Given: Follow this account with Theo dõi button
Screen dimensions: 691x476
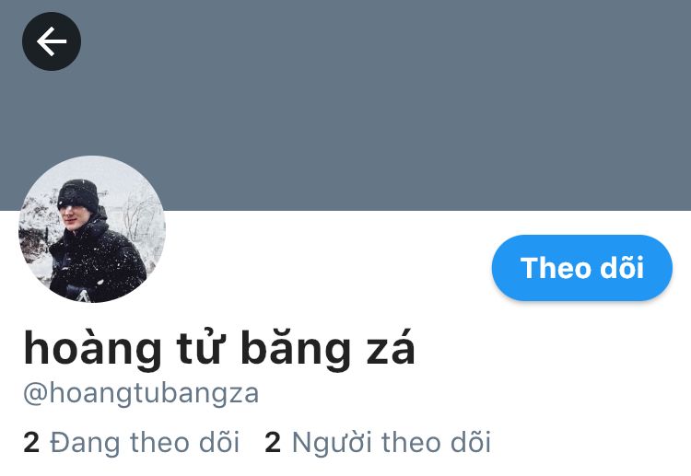Looking at the screenshot, I should [x=581, y=268].
